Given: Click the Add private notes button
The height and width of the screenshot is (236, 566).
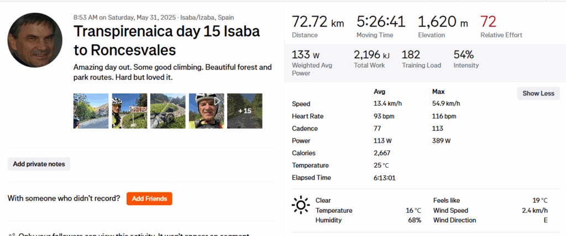Looking at the screenshot, I should pos(39,164).
